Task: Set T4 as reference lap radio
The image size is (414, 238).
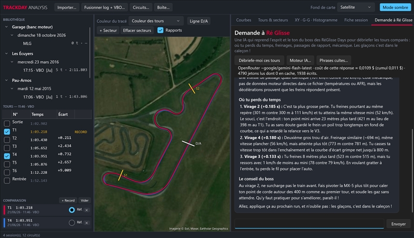Action: tap(72, 222)
